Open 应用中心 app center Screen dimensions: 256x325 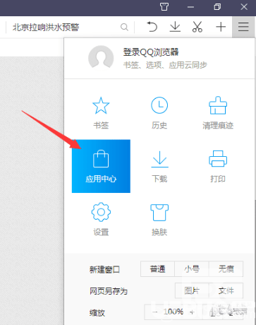[101, 166]
